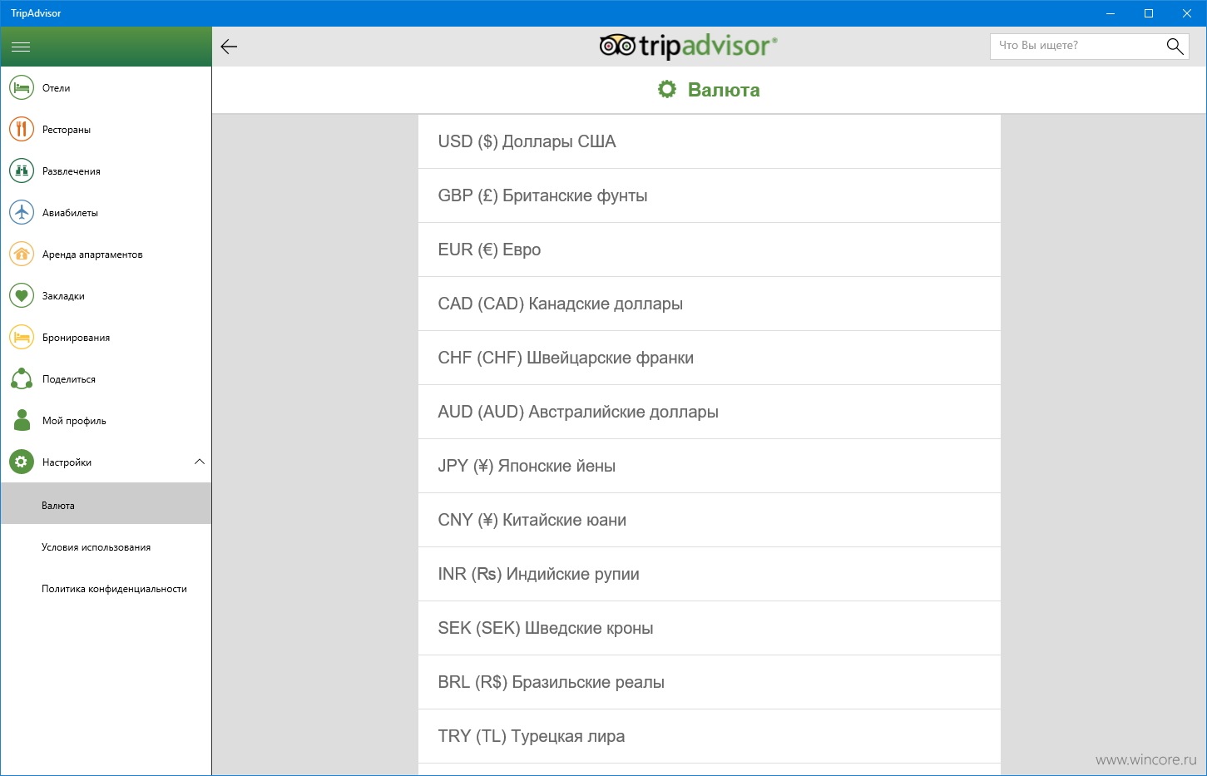Click the Мой профиль person icon
The image size is (1207, 776).
22,420
